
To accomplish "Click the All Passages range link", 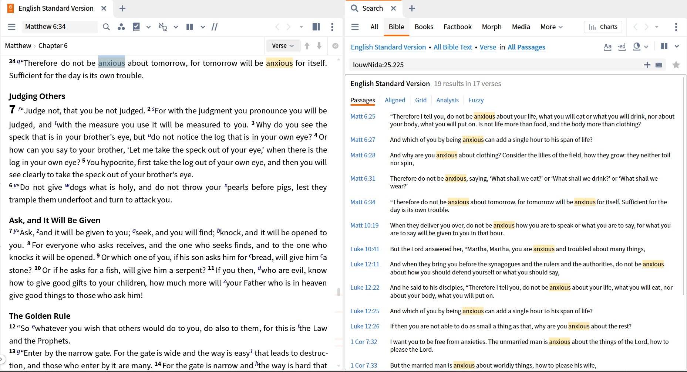I will 526,47.
